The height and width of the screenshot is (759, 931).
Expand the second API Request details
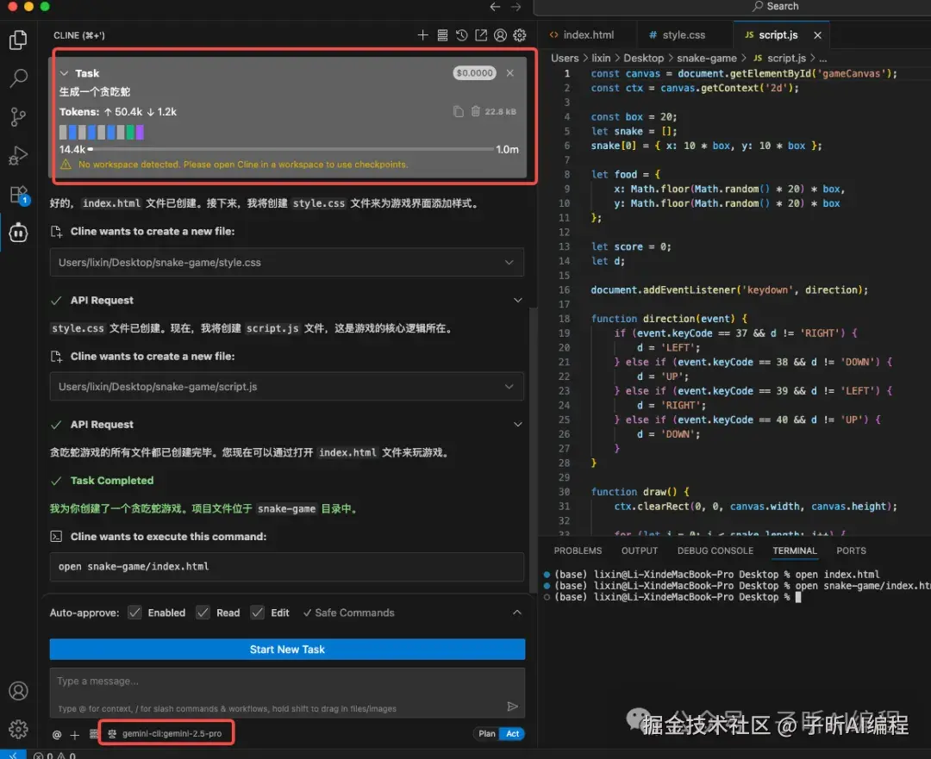[518, 425]
